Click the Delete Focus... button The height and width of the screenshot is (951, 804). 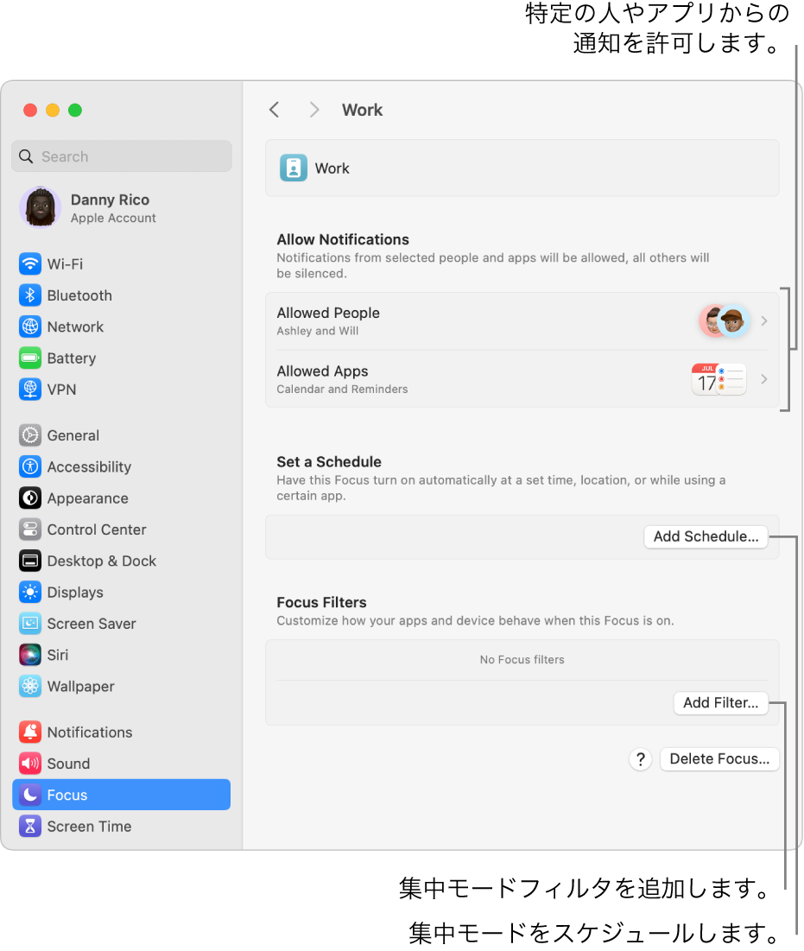(719, 759)
